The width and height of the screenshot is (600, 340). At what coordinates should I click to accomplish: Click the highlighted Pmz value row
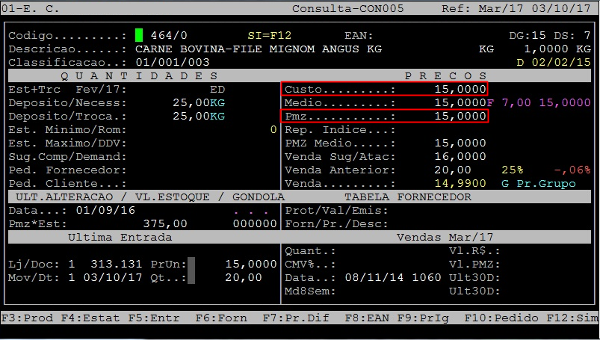tap(385, 117)
